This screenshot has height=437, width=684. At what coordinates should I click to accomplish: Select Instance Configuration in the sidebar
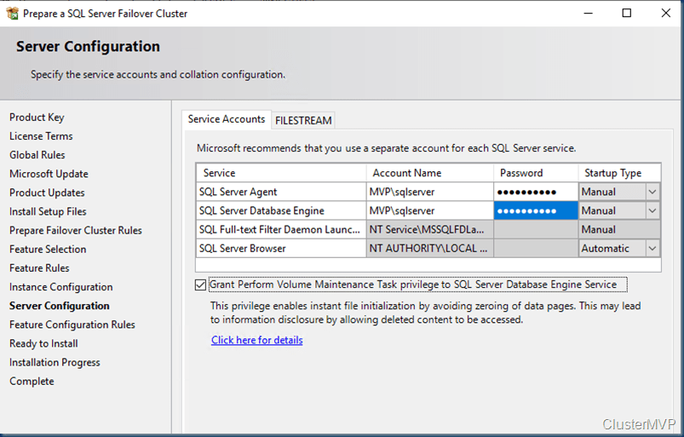point(60,287)
